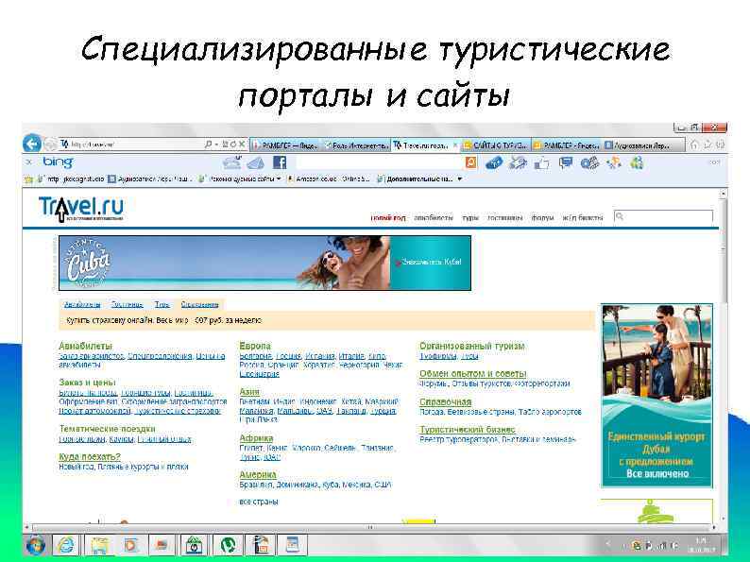
Task: Select the Авиабилеты tab under banner
Action: tap(82, 304)
